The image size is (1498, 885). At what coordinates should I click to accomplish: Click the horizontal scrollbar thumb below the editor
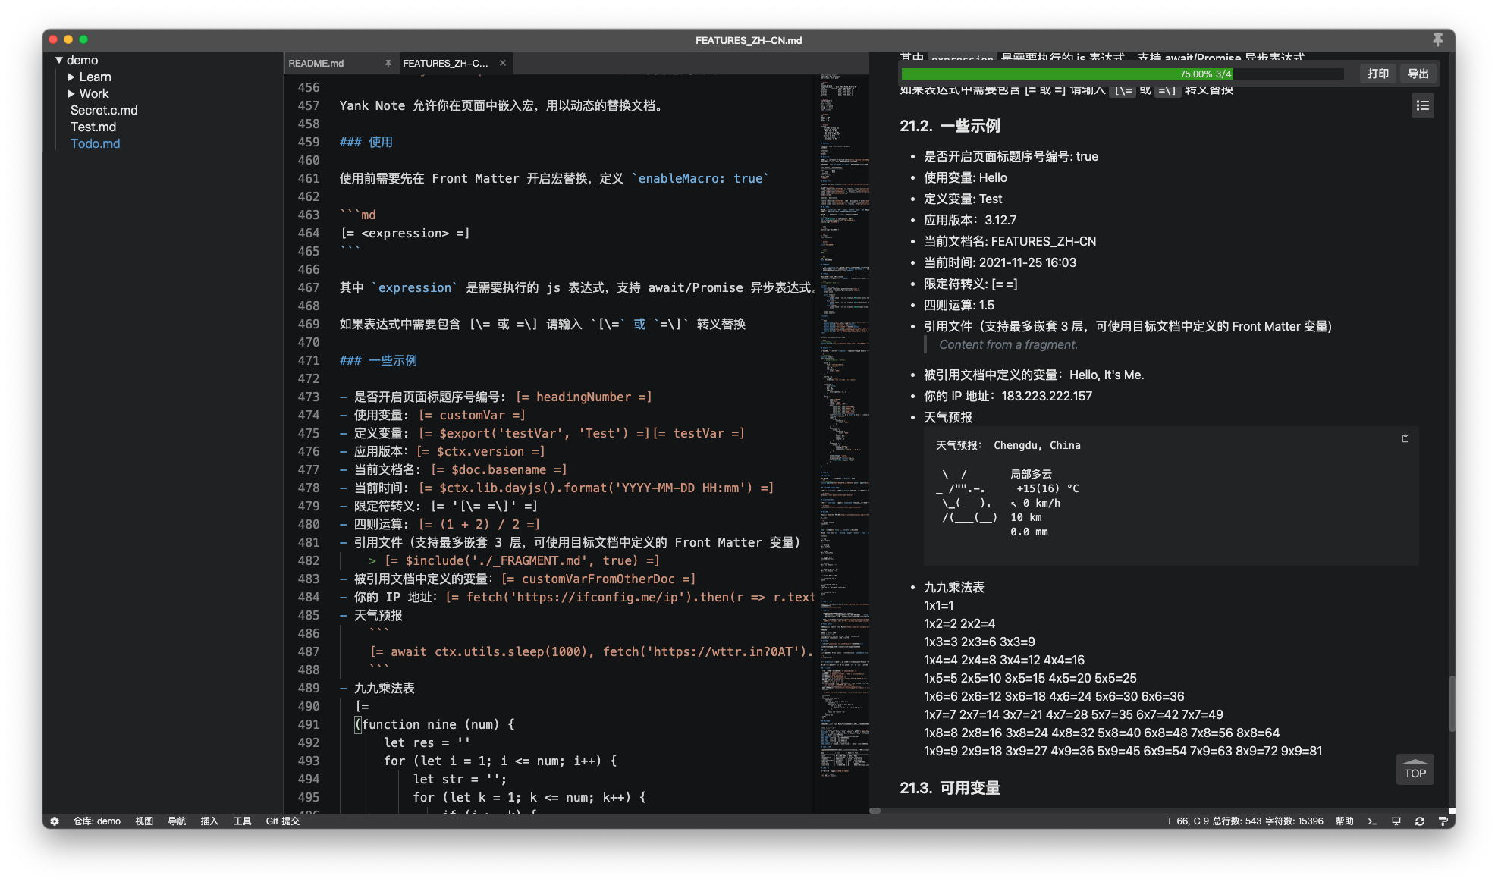875,811
